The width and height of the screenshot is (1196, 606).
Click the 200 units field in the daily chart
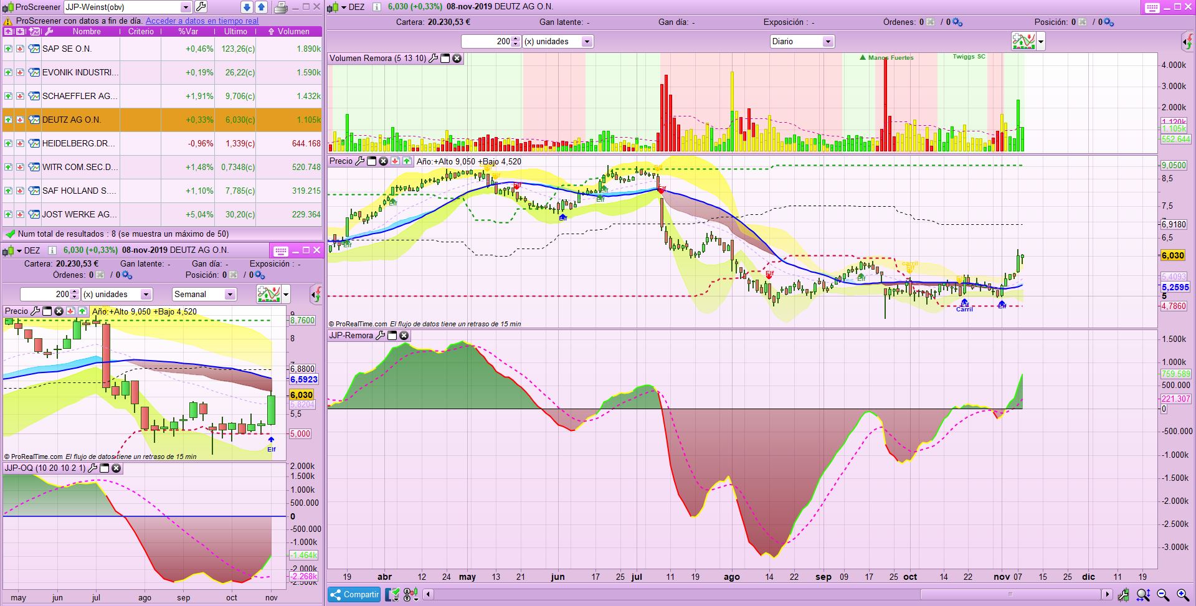tap(490, 42)
